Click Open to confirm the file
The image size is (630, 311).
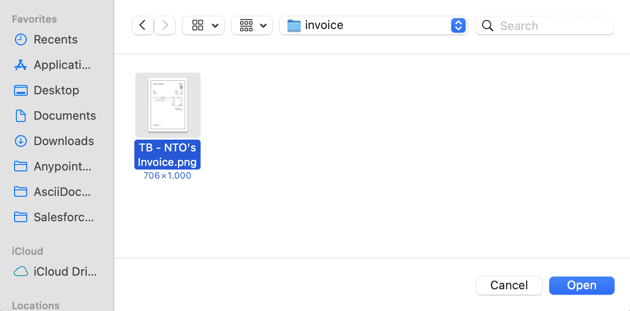582,285
